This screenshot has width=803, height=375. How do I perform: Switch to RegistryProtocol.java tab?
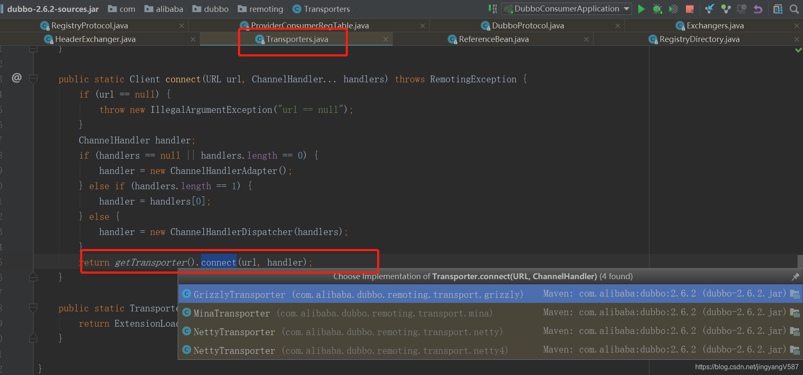click(90, 25)
